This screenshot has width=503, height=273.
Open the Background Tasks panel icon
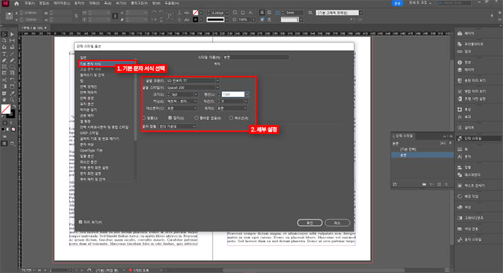tap(460, 196)
